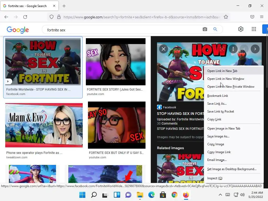Select Copy Link from context menu
268x201 pixels.
234,119
